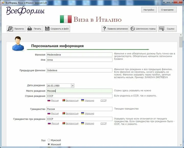184x148 pixels.
Task: Click Ukraine flag under Гражданство при рождении
Action: pyautogui.click(x=83, y=123)
